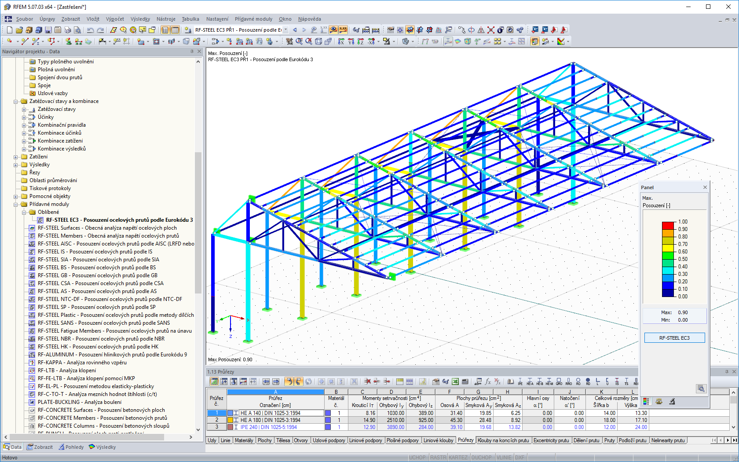
Task: Open the IPE cross-section library icon
Action: (520, 381)
